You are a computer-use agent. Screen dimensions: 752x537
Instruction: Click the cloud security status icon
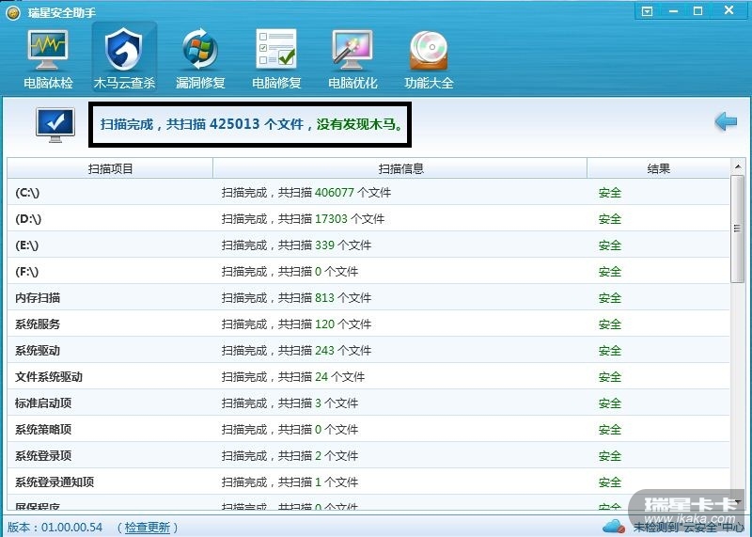point(613,526)
